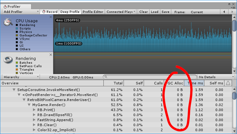Open the Hierarchy view dropdown
Viewport: 237px width, 134px height.
(x=21, y=77)
